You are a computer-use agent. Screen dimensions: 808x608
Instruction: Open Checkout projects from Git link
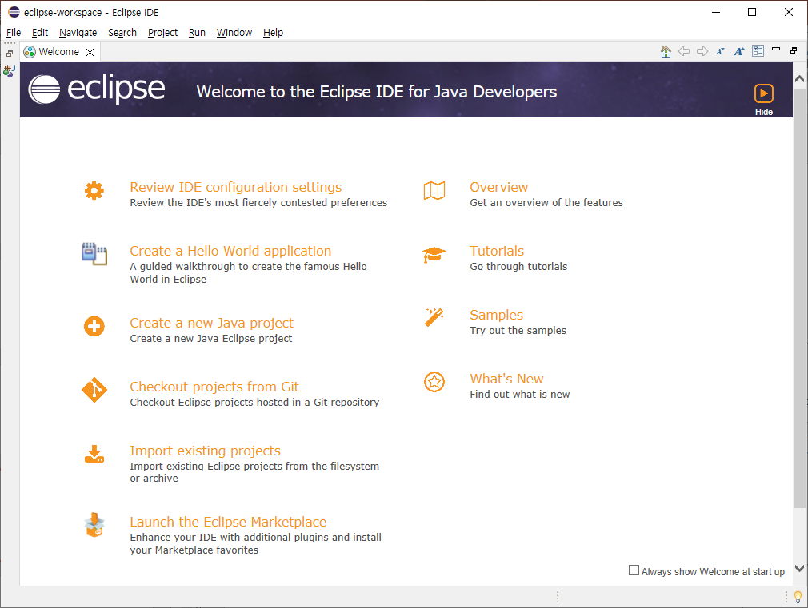pos(214,387)
